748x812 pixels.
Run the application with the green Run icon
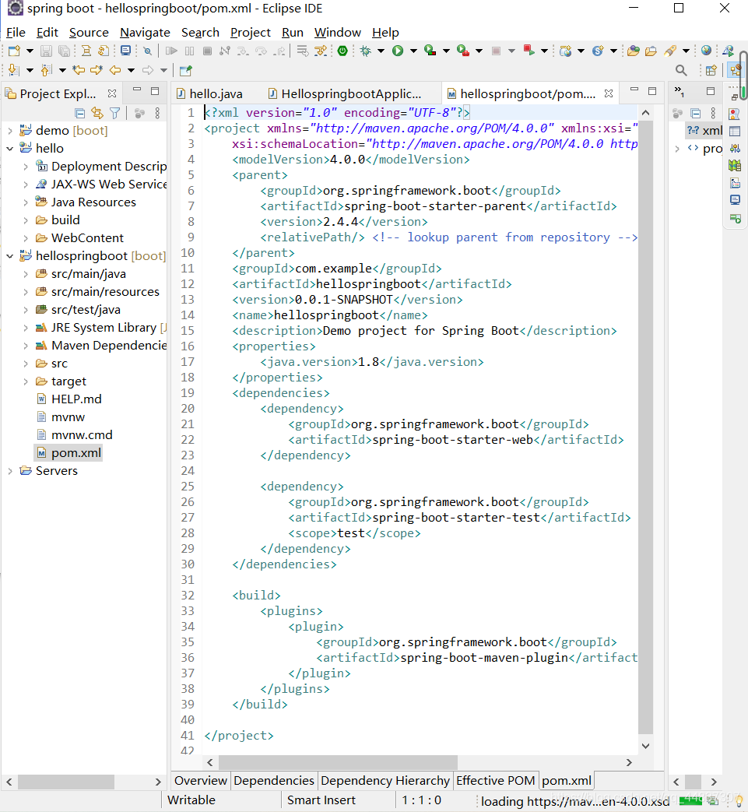[397, 52]
